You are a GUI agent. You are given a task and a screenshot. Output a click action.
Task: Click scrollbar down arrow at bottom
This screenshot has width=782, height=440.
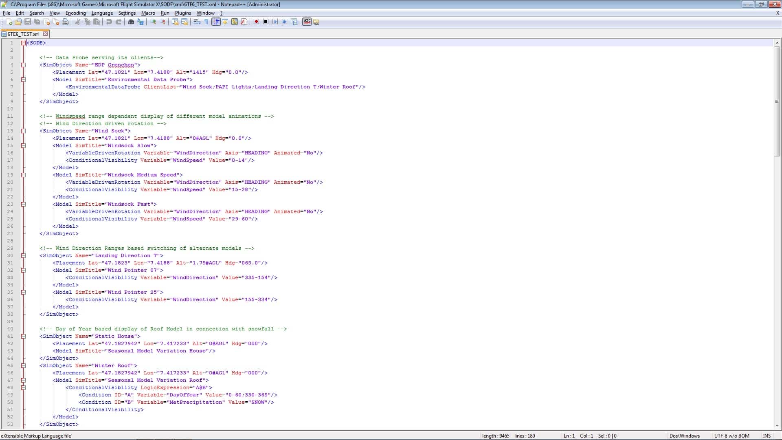click(x=777, y=425)
